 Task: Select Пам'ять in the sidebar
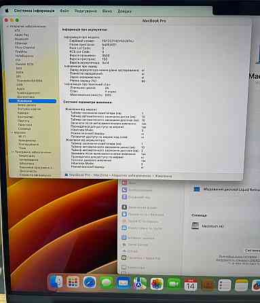(23, 121)
